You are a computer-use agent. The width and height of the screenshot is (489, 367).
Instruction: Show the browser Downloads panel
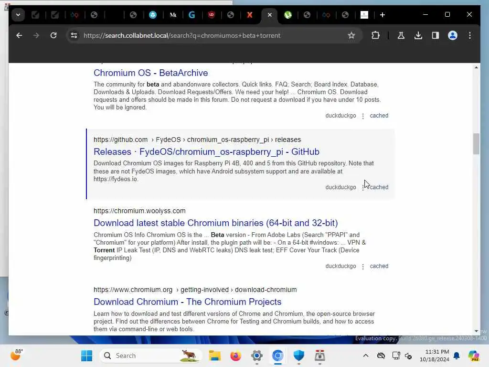[418, 35]
